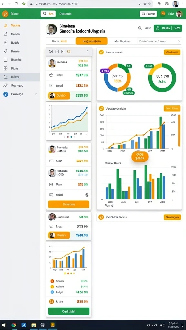Expand the small dropdown arrow in card toolbar
This screenshot has height=330, width=186.
[87, 51]
